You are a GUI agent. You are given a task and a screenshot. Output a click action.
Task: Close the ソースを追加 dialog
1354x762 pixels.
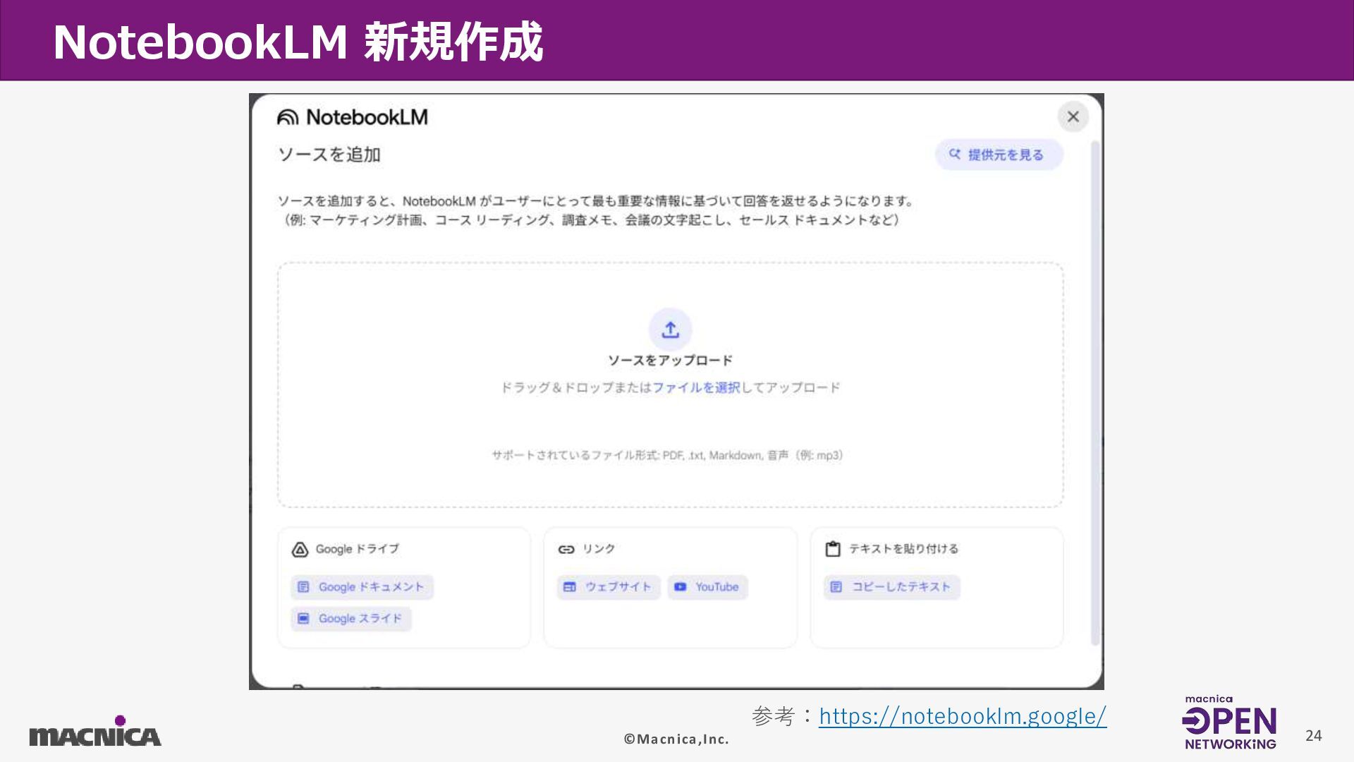point(1073,116)
